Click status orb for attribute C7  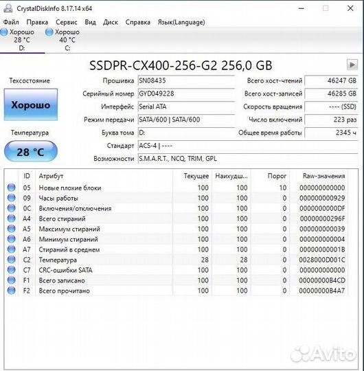point(12,270)
